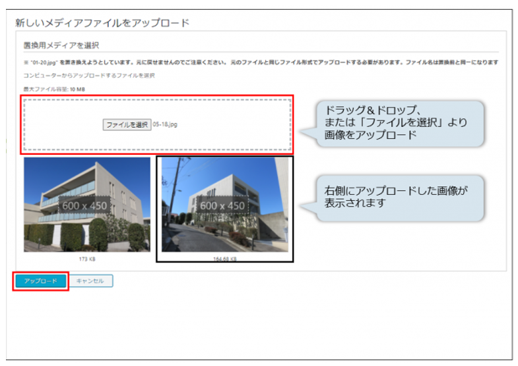The image size is (518, 366).
Task: Click コンピューターからアップロードするファイルを選択 label
Action: pos(89,76)
